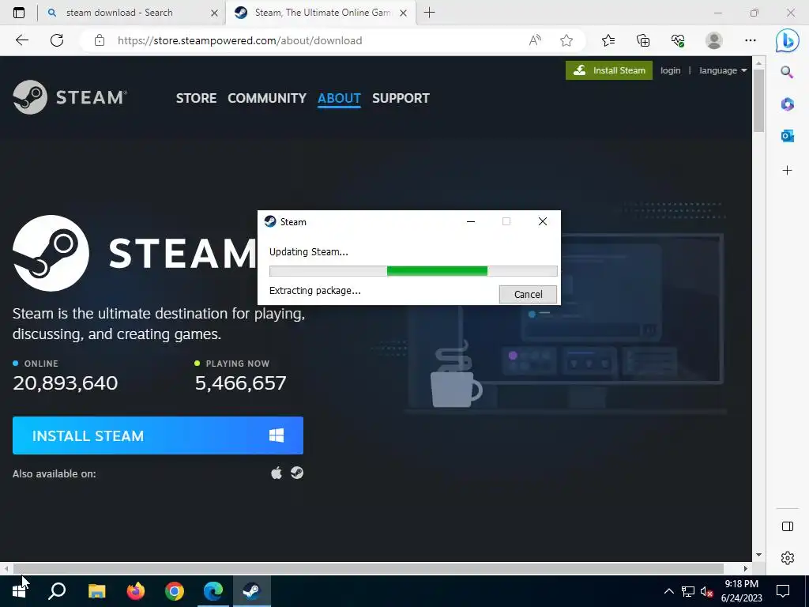The image size is (809, 607).
Task: Cancel the Steam update dialog
Action: pos(528,294)
